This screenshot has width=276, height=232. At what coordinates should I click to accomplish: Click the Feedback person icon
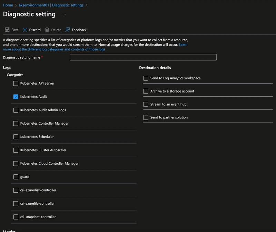(x=68, y=30)
